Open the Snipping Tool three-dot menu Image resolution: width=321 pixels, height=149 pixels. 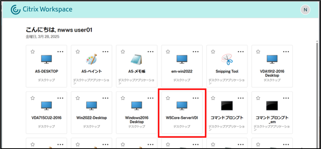[x=241, y=52]
